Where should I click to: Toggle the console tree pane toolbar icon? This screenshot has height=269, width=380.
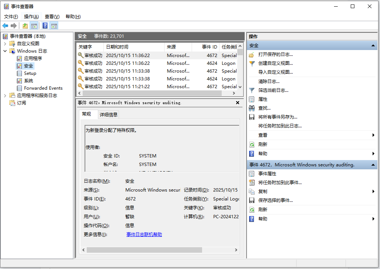pyautogui.click(x=34, y=26)
